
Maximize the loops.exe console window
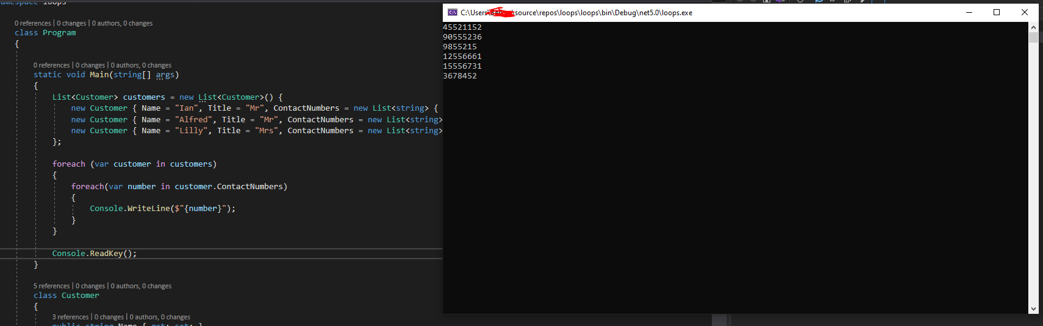(x=997, y=12)
